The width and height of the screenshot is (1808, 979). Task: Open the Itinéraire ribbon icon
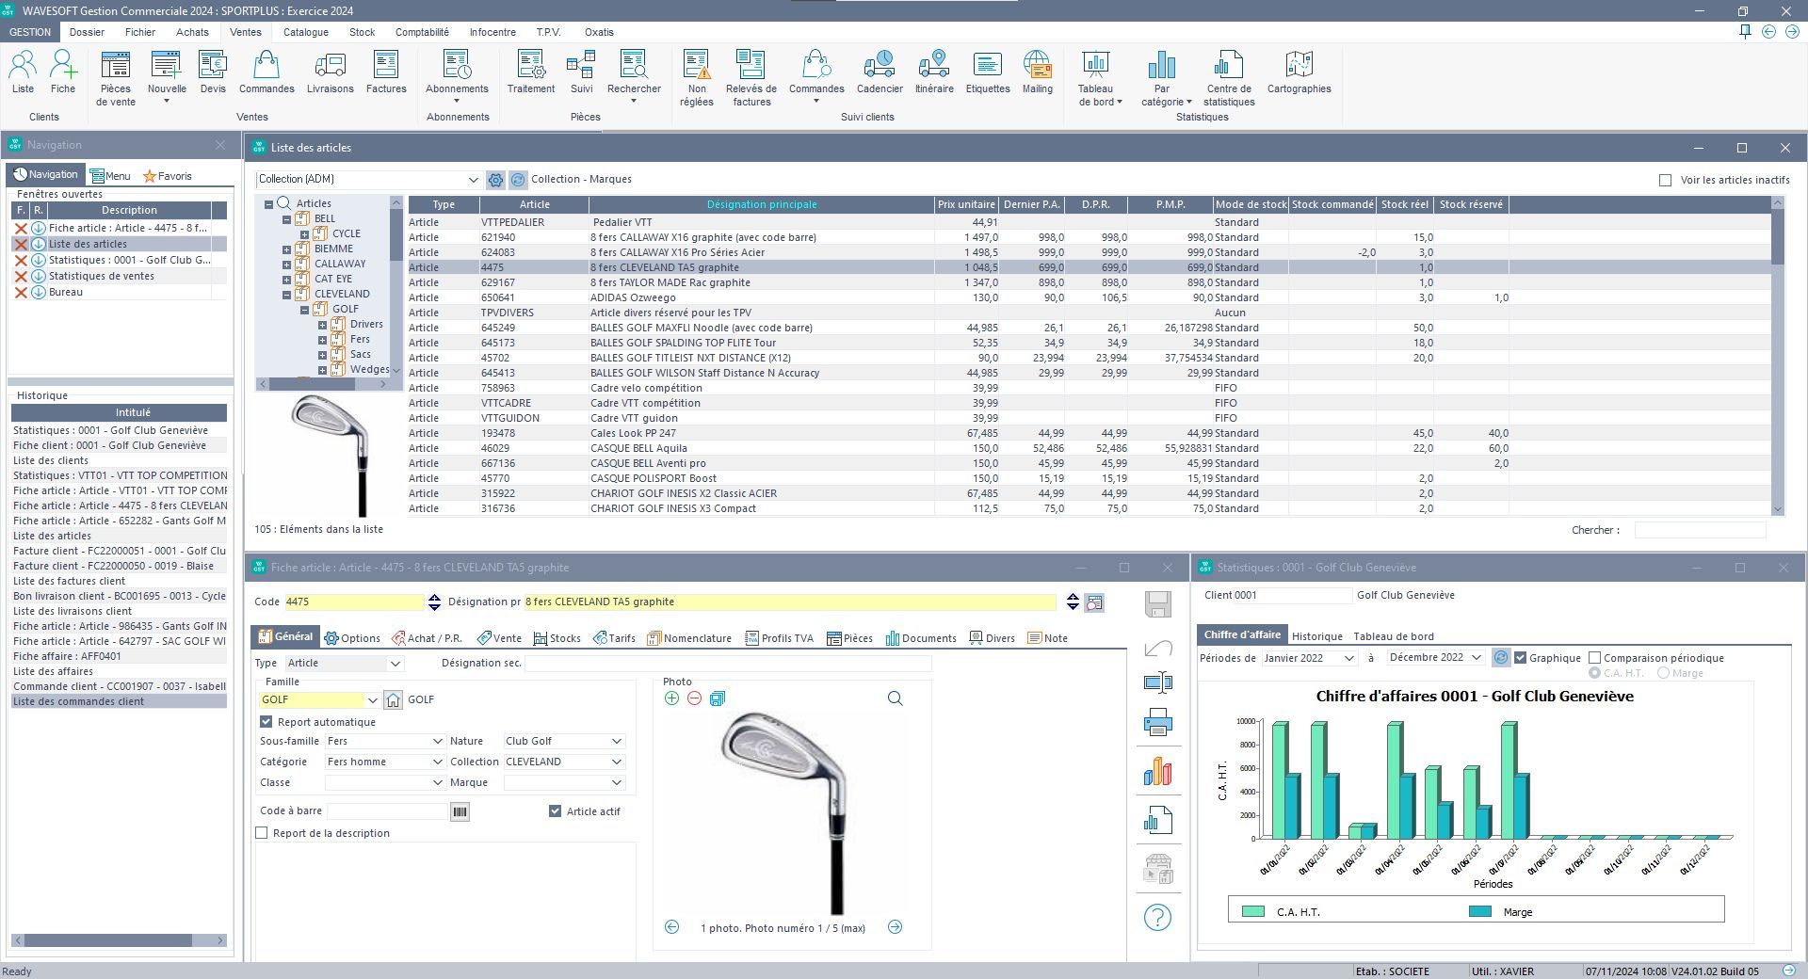[934, 72]
